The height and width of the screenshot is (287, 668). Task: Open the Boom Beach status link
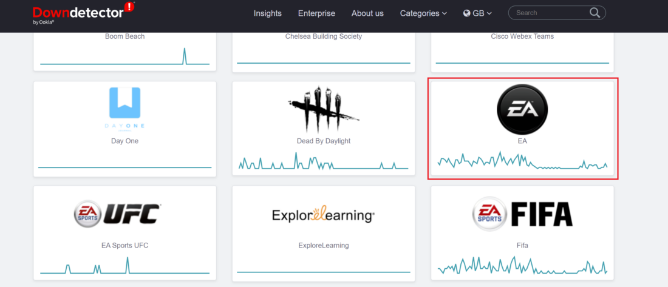coord(124,36)
